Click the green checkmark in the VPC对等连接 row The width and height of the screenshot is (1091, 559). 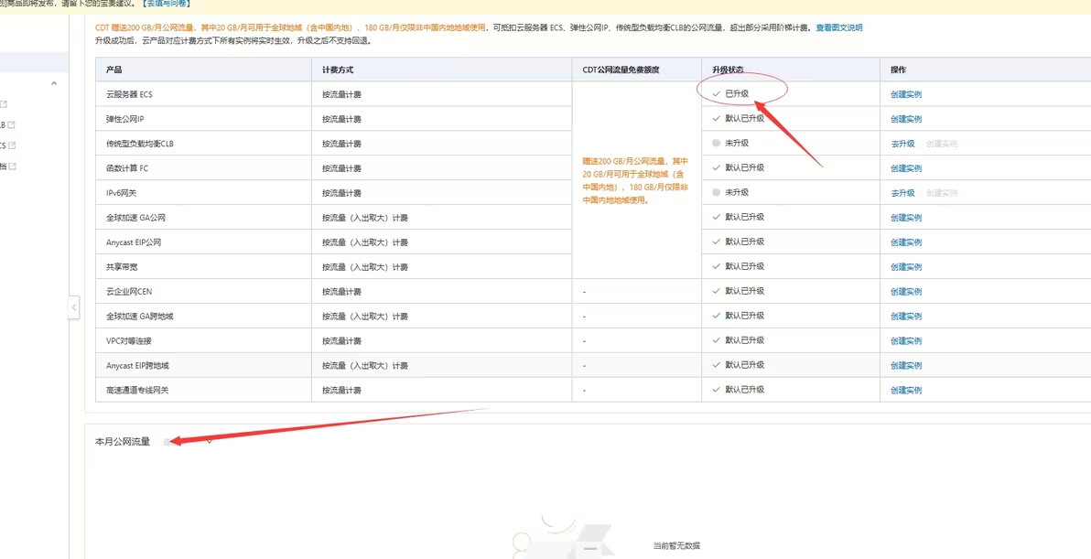click(716, 340)
